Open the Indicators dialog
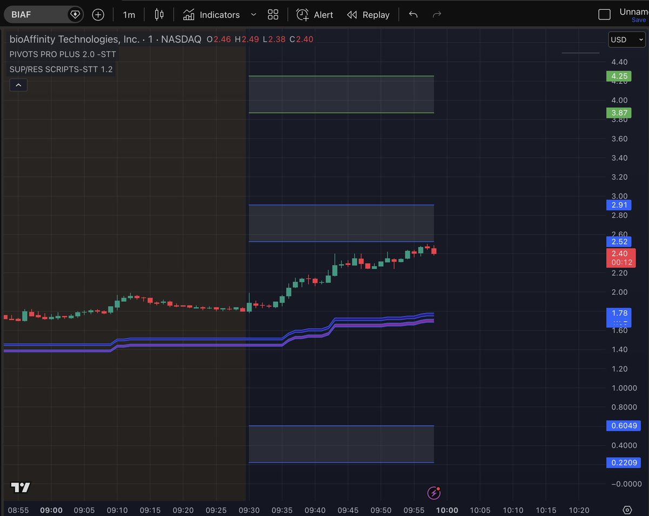Image resolution: width=649 pixels, height=516 pixels. [x=211, y=15]
